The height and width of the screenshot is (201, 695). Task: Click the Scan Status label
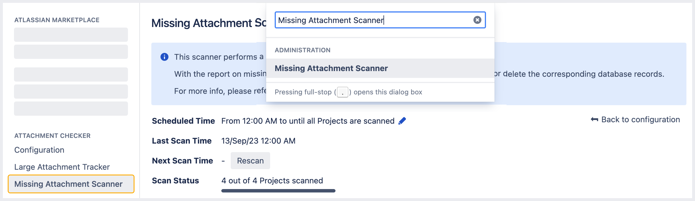(176, 181)
